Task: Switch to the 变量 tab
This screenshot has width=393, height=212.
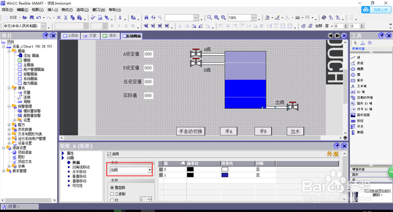Action: [90, 36]
